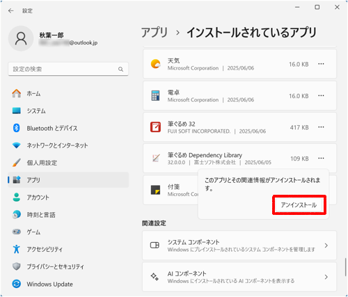Click the アプリ icon in sidebar
This screenshot has width=348, height=297.
pyautogui.click(x=17, y=179)
